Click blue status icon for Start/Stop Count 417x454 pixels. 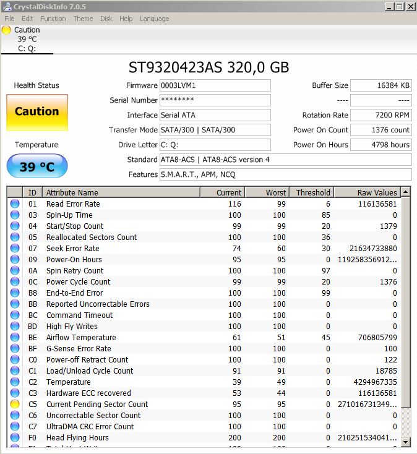pos(15,226)
